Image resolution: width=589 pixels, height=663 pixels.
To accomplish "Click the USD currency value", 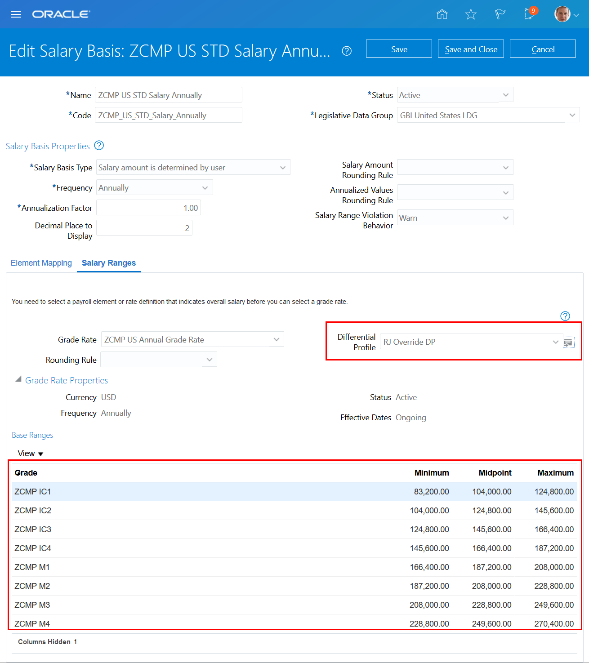I will 109,397.
